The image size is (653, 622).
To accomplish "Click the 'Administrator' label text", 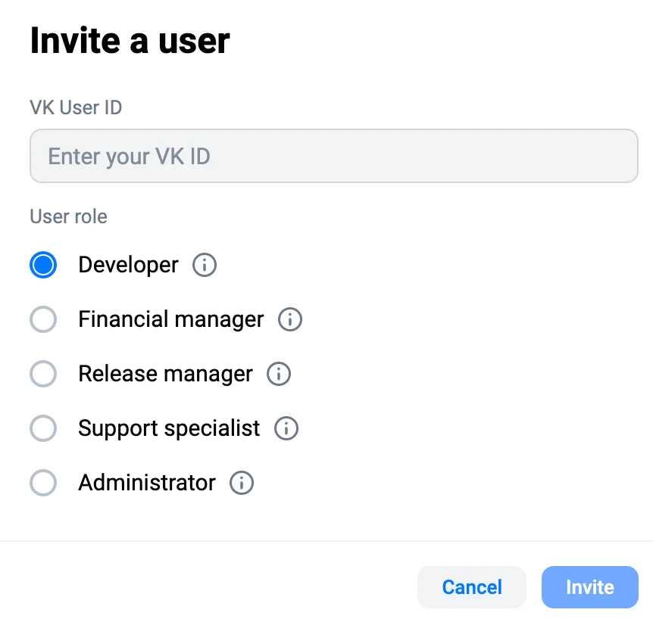I will pos(147,483).
